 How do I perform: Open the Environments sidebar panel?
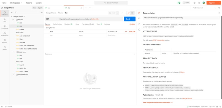(x=4, y=27)
